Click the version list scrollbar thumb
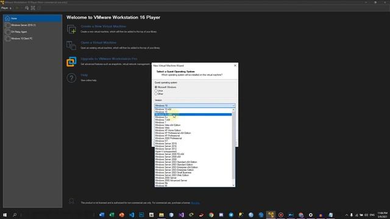390x219 pixels. [x=233, y=145]
